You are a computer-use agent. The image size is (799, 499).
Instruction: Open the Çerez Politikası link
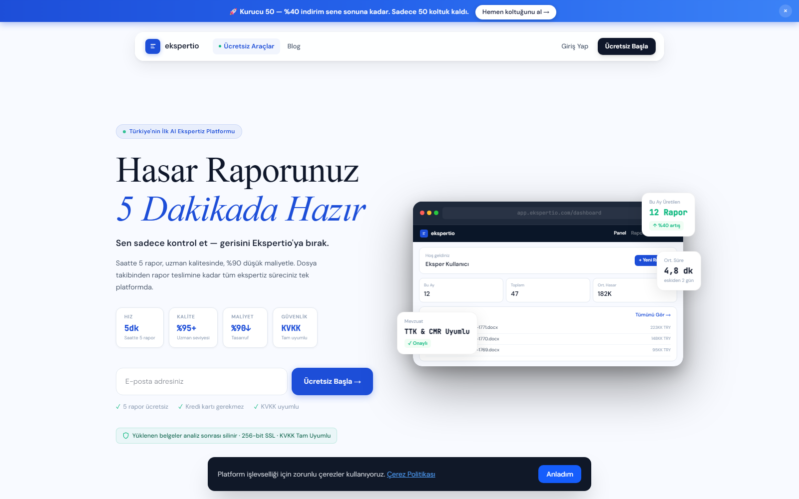coord(411,474)
